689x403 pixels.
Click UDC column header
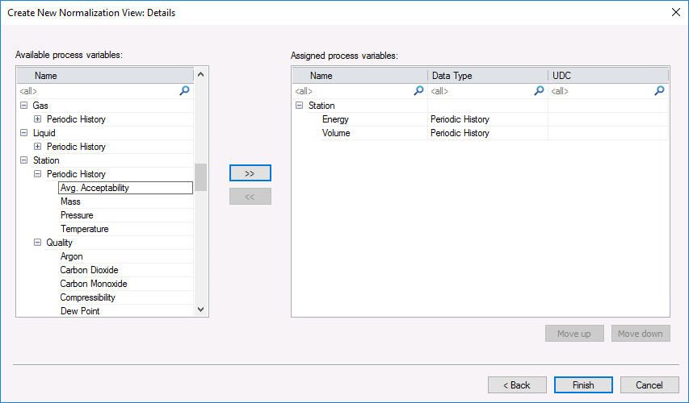(608, 76)
